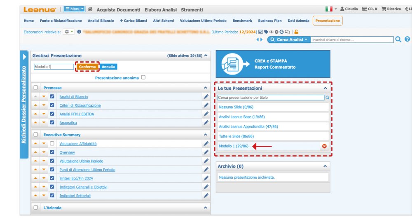Switch to Analisi Bilancio tab
Viewport: 412px width, 224px height.
[101, 21]
